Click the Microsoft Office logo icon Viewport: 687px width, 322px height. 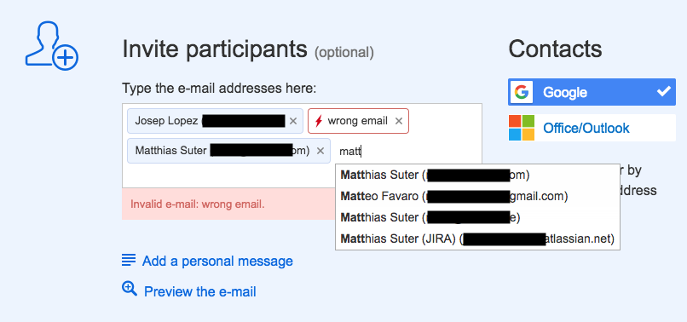coord(522,128)
